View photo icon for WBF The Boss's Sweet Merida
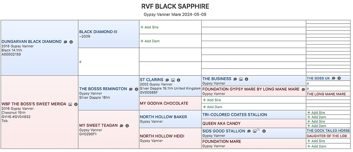Screen dimensions: 353x152 tap(70, 104)
